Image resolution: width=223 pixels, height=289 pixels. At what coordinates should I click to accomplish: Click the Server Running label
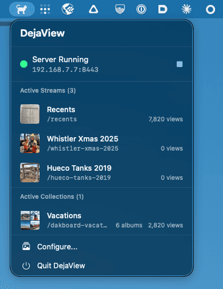pyautogui.click(x=60, y=60)
